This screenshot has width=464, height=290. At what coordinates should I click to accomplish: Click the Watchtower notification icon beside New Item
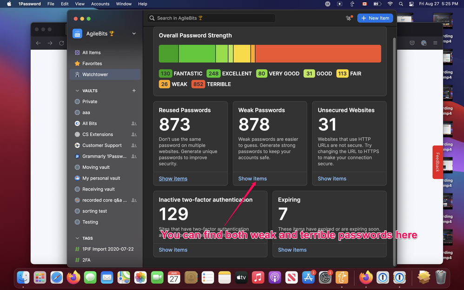coord(349,18)
